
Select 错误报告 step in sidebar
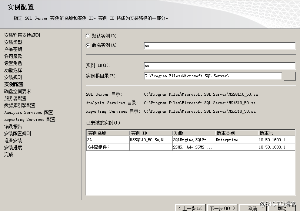[x=13, y=126]
